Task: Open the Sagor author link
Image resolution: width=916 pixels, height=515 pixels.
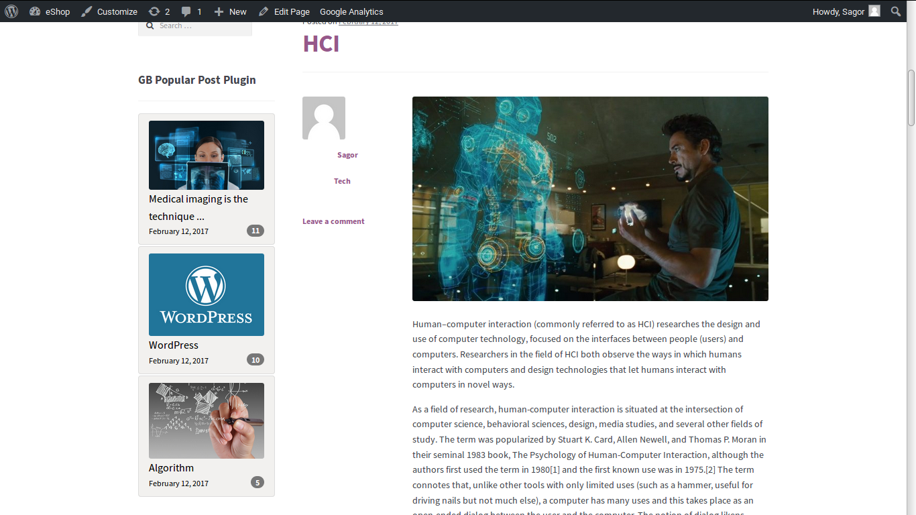Action: 347,155
